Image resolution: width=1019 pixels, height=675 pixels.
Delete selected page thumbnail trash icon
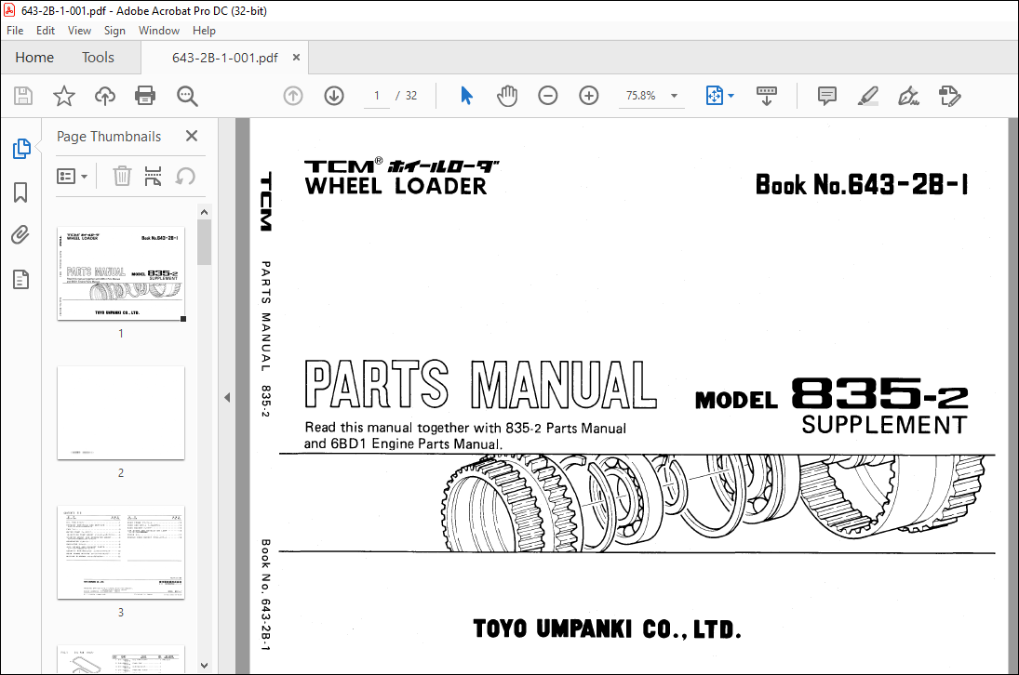[x=122, y=176]
